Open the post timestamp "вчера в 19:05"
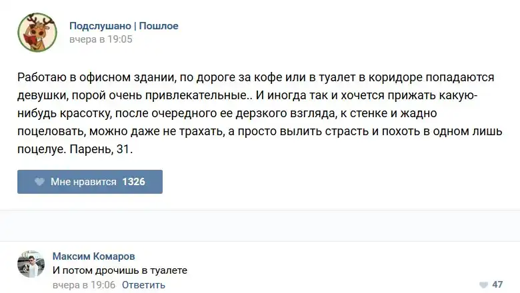 pos(101,39)
